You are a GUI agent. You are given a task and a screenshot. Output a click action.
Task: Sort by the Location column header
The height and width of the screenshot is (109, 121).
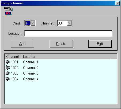pos(66,57)
